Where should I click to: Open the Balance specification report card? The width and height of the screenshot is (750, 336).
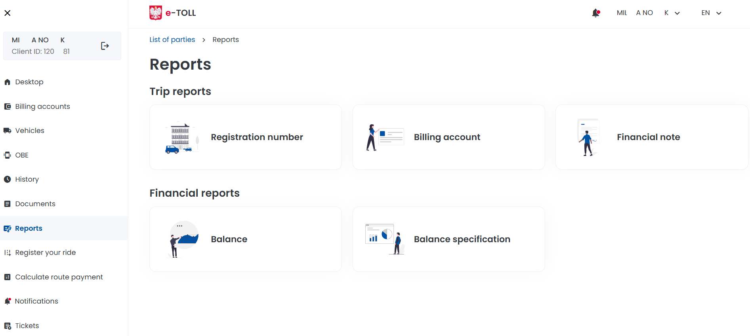(x=448, y=239)
